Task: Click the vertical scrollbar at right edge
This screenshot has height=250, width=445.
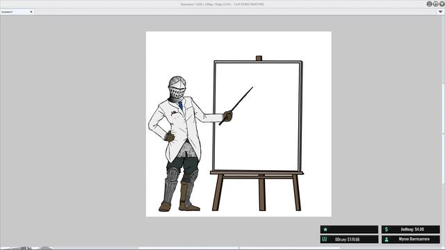Action: [x=444, y=133]
